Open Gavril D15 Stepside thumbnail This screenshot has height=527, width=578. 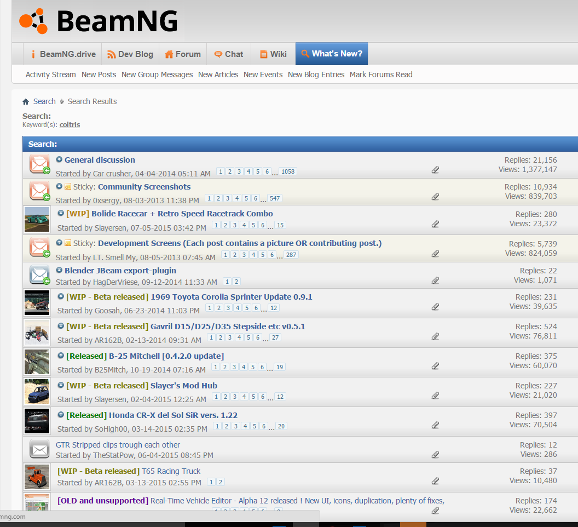(x=37, y=333)
